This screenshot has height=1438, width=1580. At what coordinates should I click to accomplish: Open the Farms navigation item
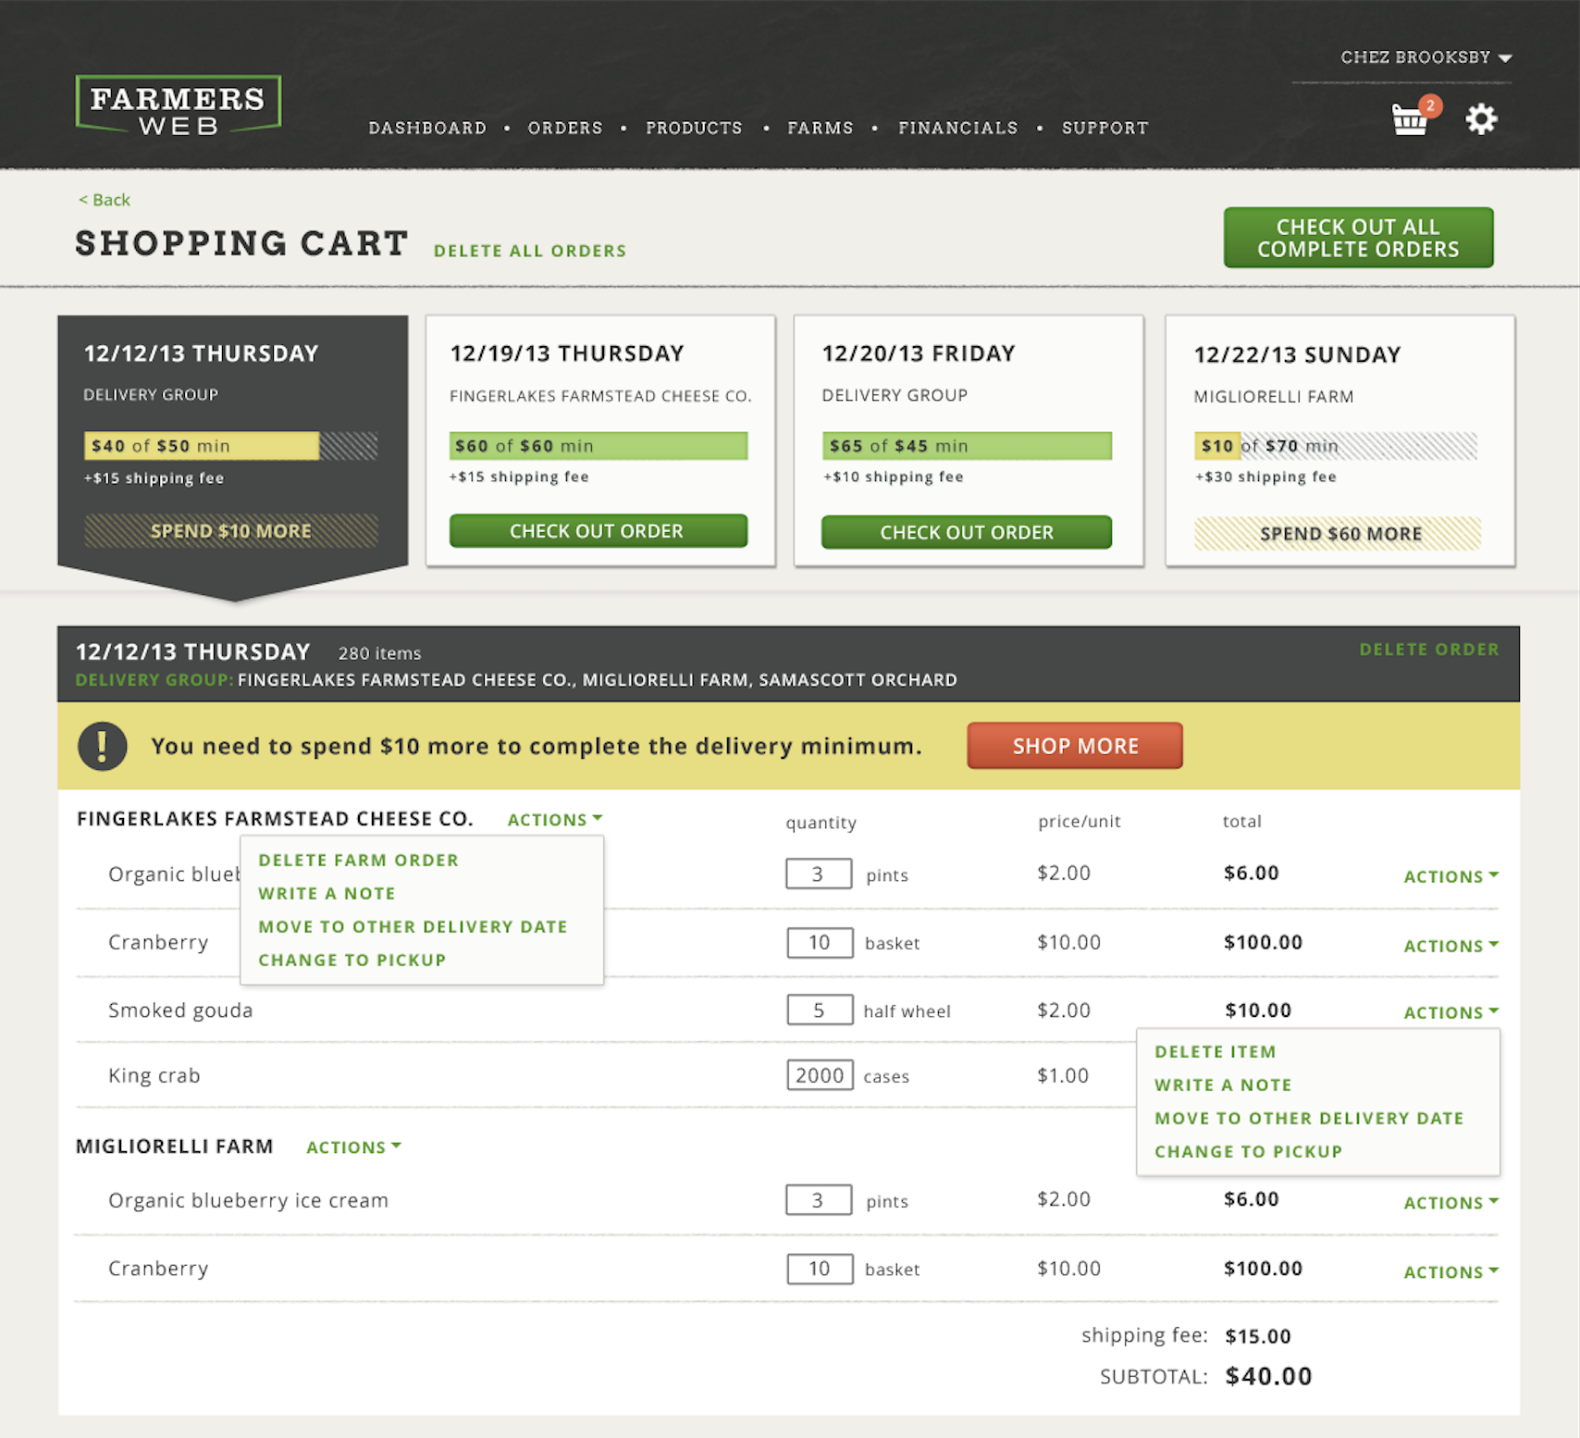point(821,128)
